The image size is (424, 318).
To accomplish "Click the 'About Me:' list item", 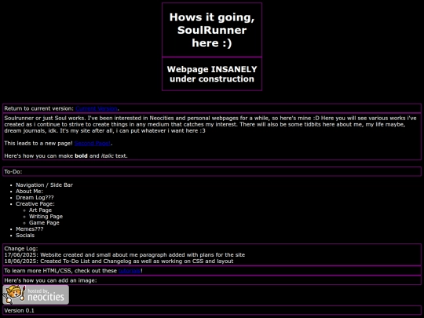I will click(x=29, y=191).
